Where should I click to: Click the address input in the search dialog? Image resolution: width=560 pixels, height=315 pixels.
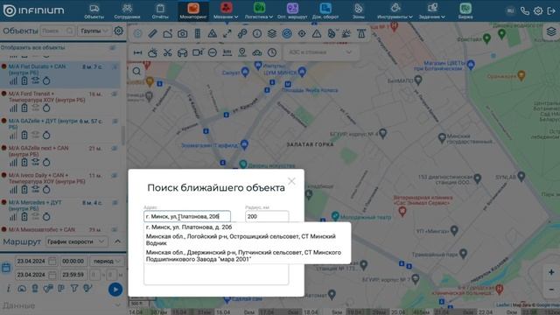tap(187, 216)
